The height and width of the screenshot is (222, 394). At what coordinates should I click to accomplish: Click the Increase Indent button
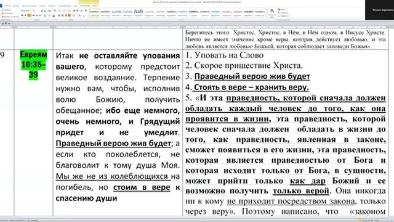[78, 10]
